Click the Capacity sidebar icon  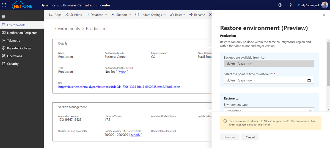4,64
